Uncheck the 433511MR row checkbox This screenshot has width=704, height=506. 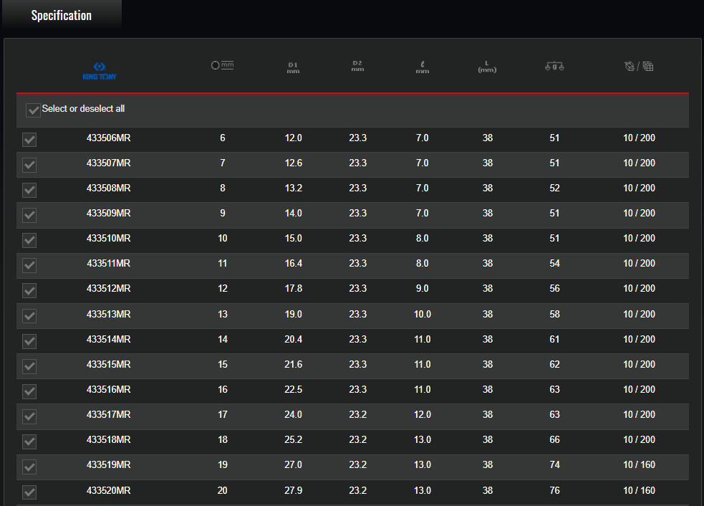[x=29, y=265]
